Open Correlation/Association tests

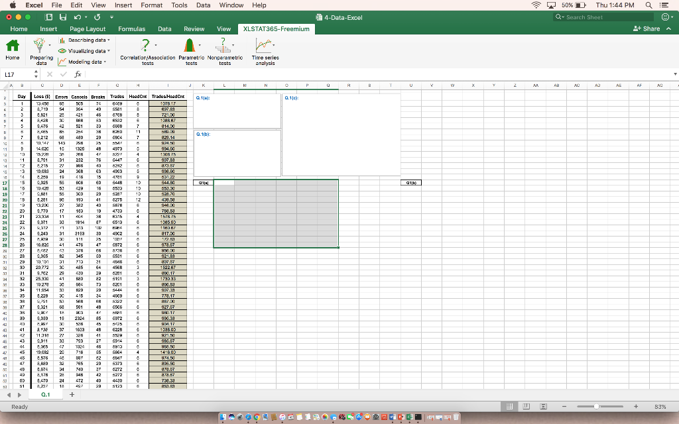point(145,50)
